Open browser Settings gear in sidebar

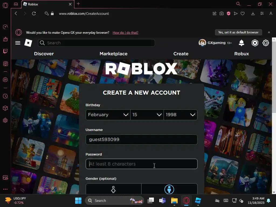tap(5, 120)
